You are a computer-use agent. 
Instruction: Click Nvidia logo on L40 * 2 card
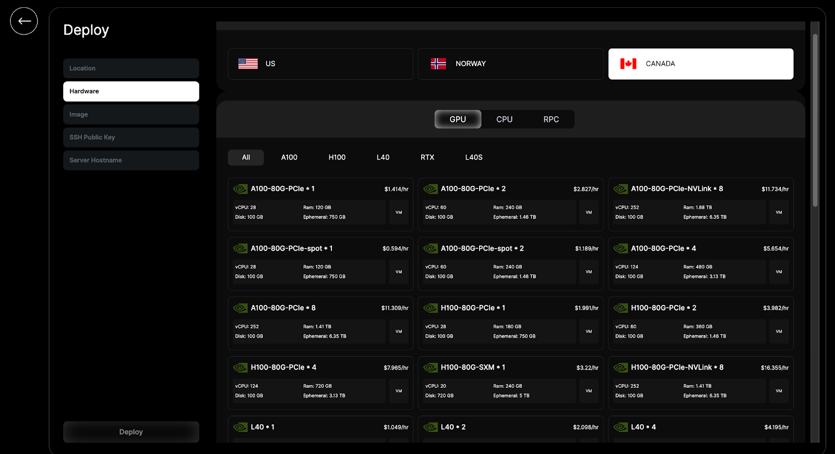pos(431,427)
